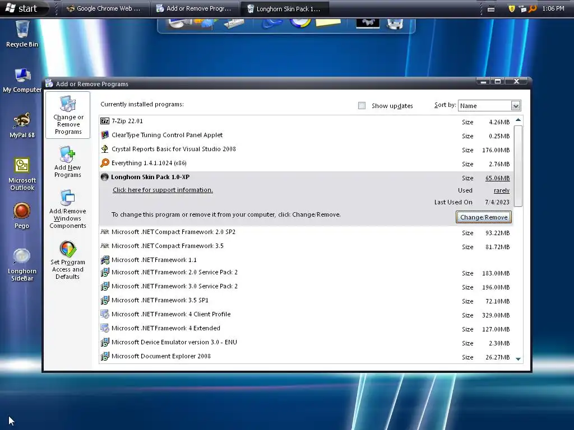
Task: Select the MyPal 68 browser icon
Action: (x=22, y=125)
